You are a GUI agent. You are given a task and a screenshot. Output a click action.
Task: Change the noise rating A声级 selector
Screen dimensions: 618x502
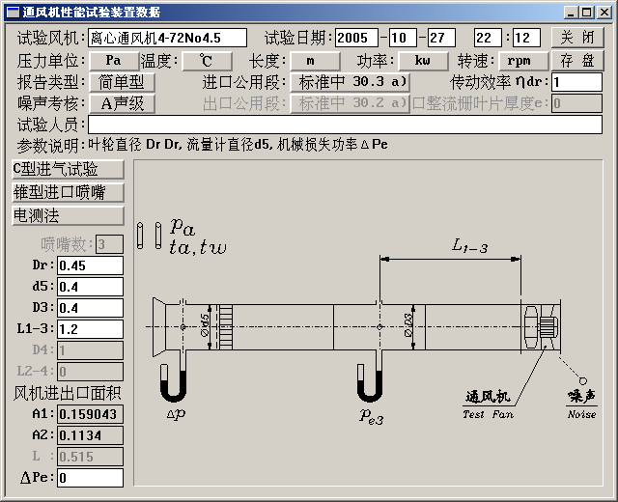122,103
